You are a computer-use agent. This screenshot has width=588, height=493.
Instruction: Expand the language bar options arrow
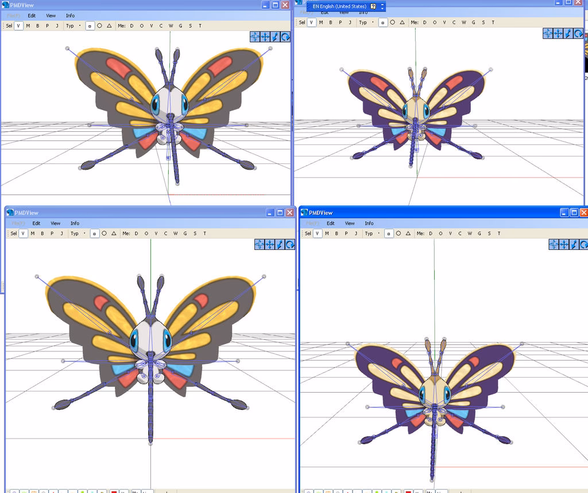pos(382,6)
